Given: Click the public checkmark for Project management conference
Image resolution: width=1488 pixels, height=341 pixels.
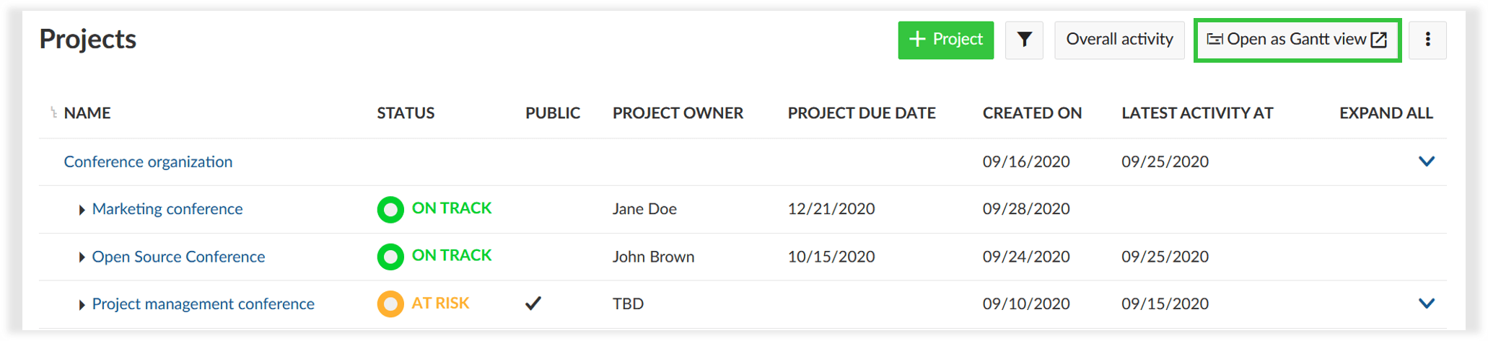Looking at the screenshot, I should pyautogui.click(x=533, y=304).
